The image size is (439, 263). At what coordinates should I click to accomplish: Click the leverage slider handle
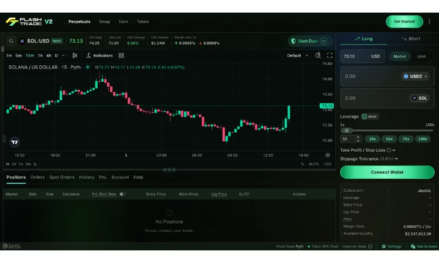[347, 130]
